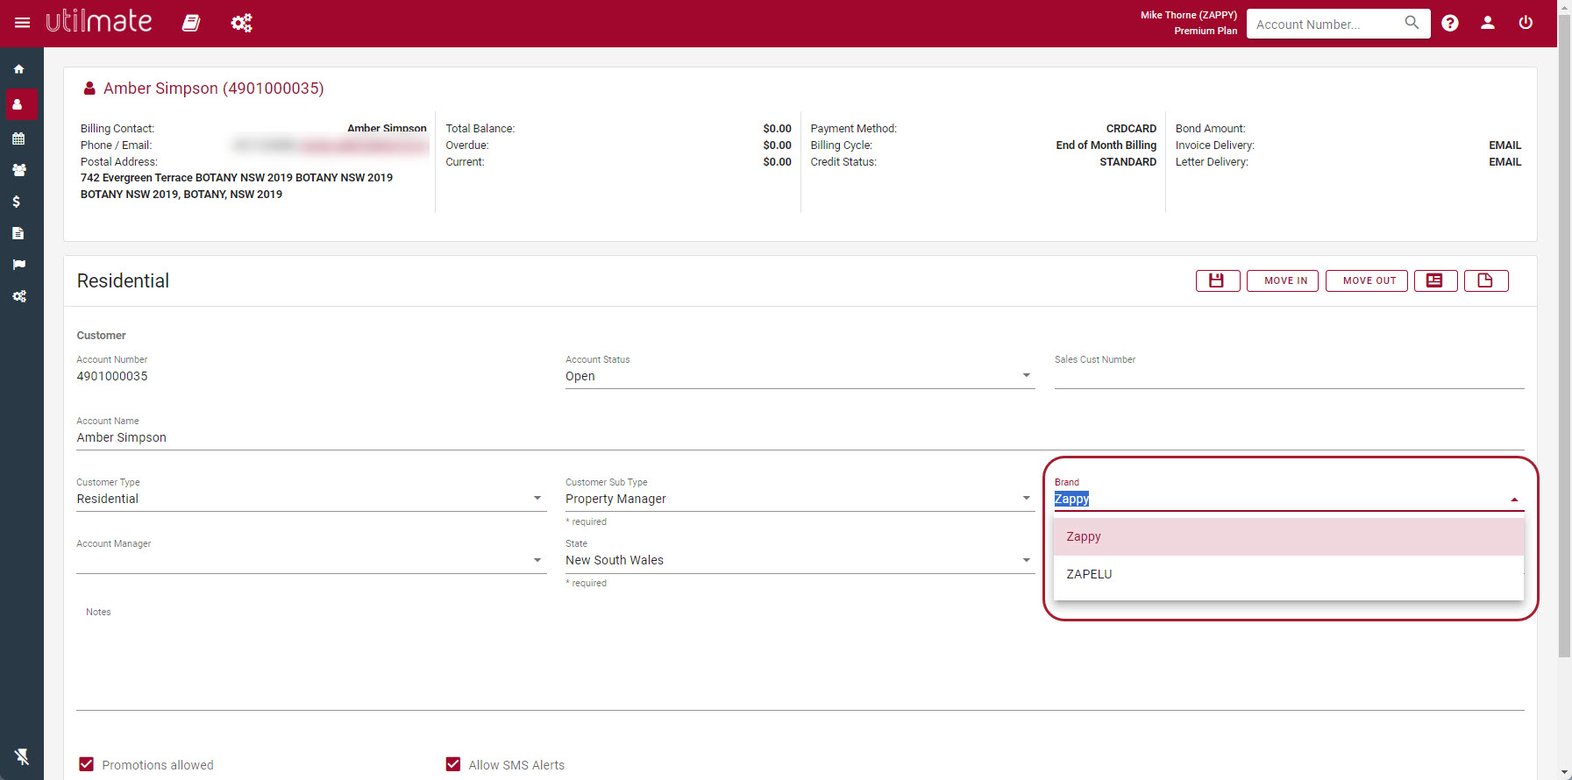Image resolution: width=1572 pixels, height=780 pixels.
Task: Open the Customer Type dropdown
Action: point(311,499)
